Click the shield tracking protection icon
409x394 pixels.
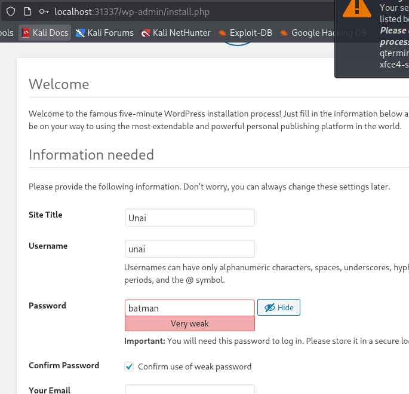(10, 11)
